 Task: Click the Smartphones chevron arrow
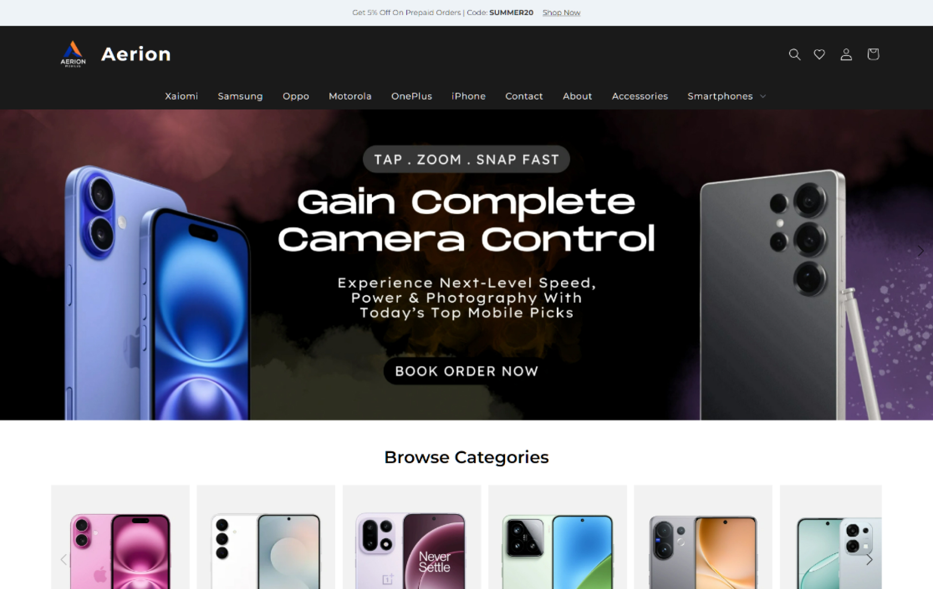click(x=763, y=96)
